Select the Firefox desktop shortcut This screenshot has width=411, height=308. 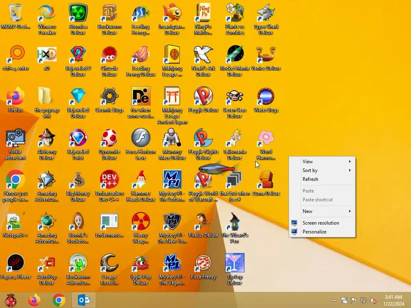[16, 96]
